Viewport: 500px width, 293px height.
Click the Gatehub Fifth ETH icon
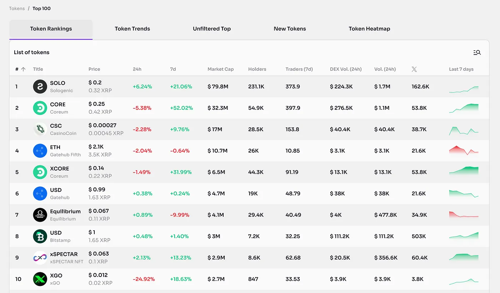pos(40,151)
